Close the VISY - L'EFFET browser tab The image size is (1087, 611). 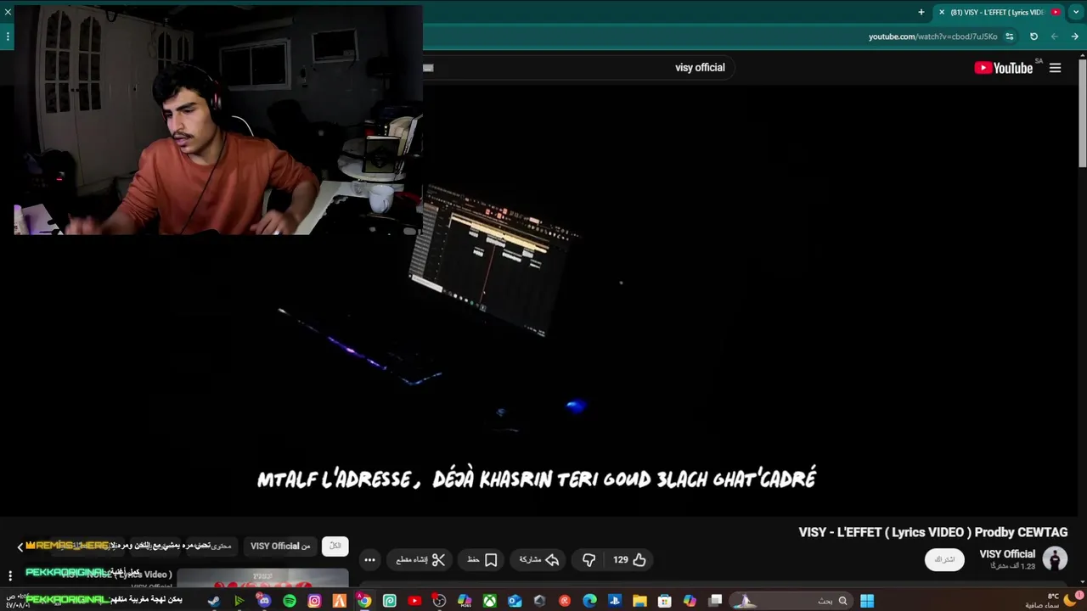coord(941,12)
